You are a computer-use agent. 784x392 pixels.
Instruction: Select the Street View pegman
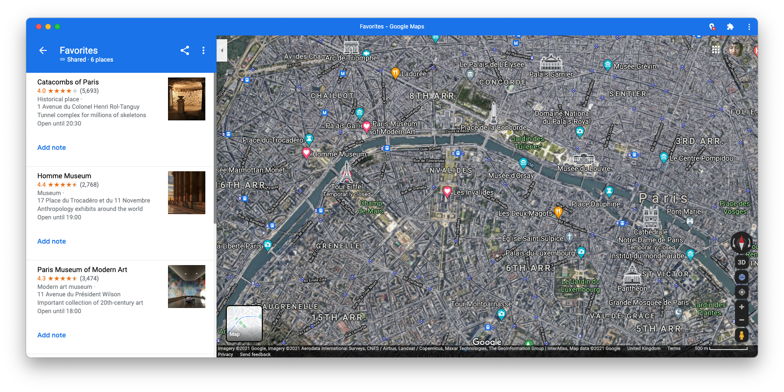[x=742, y=335]
